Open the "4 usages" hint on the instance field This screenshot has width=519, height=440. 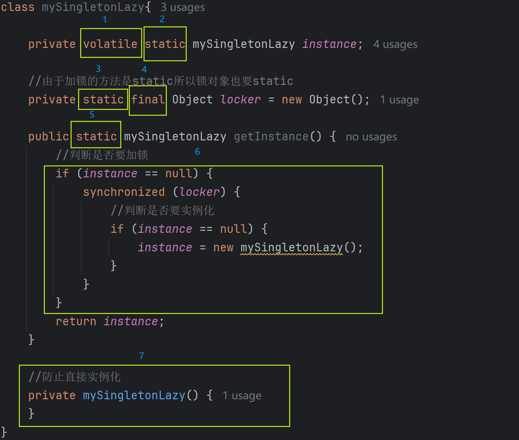click(x=395, y=44)
